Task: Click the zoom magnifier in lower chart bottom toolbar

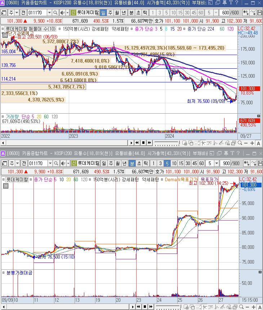Action: click(x=241, y=307)
